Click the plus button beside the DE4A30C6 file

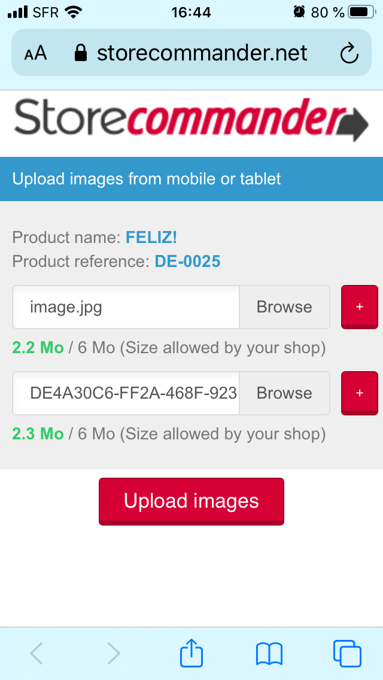tap(359, 393)
